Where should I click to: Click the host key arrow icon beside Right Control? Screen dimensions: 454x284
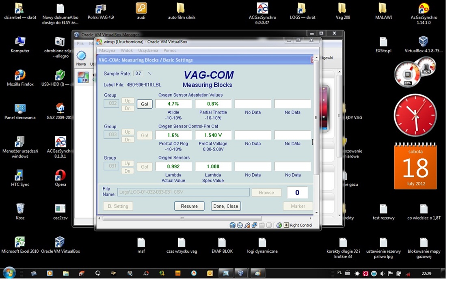point(286,225)
